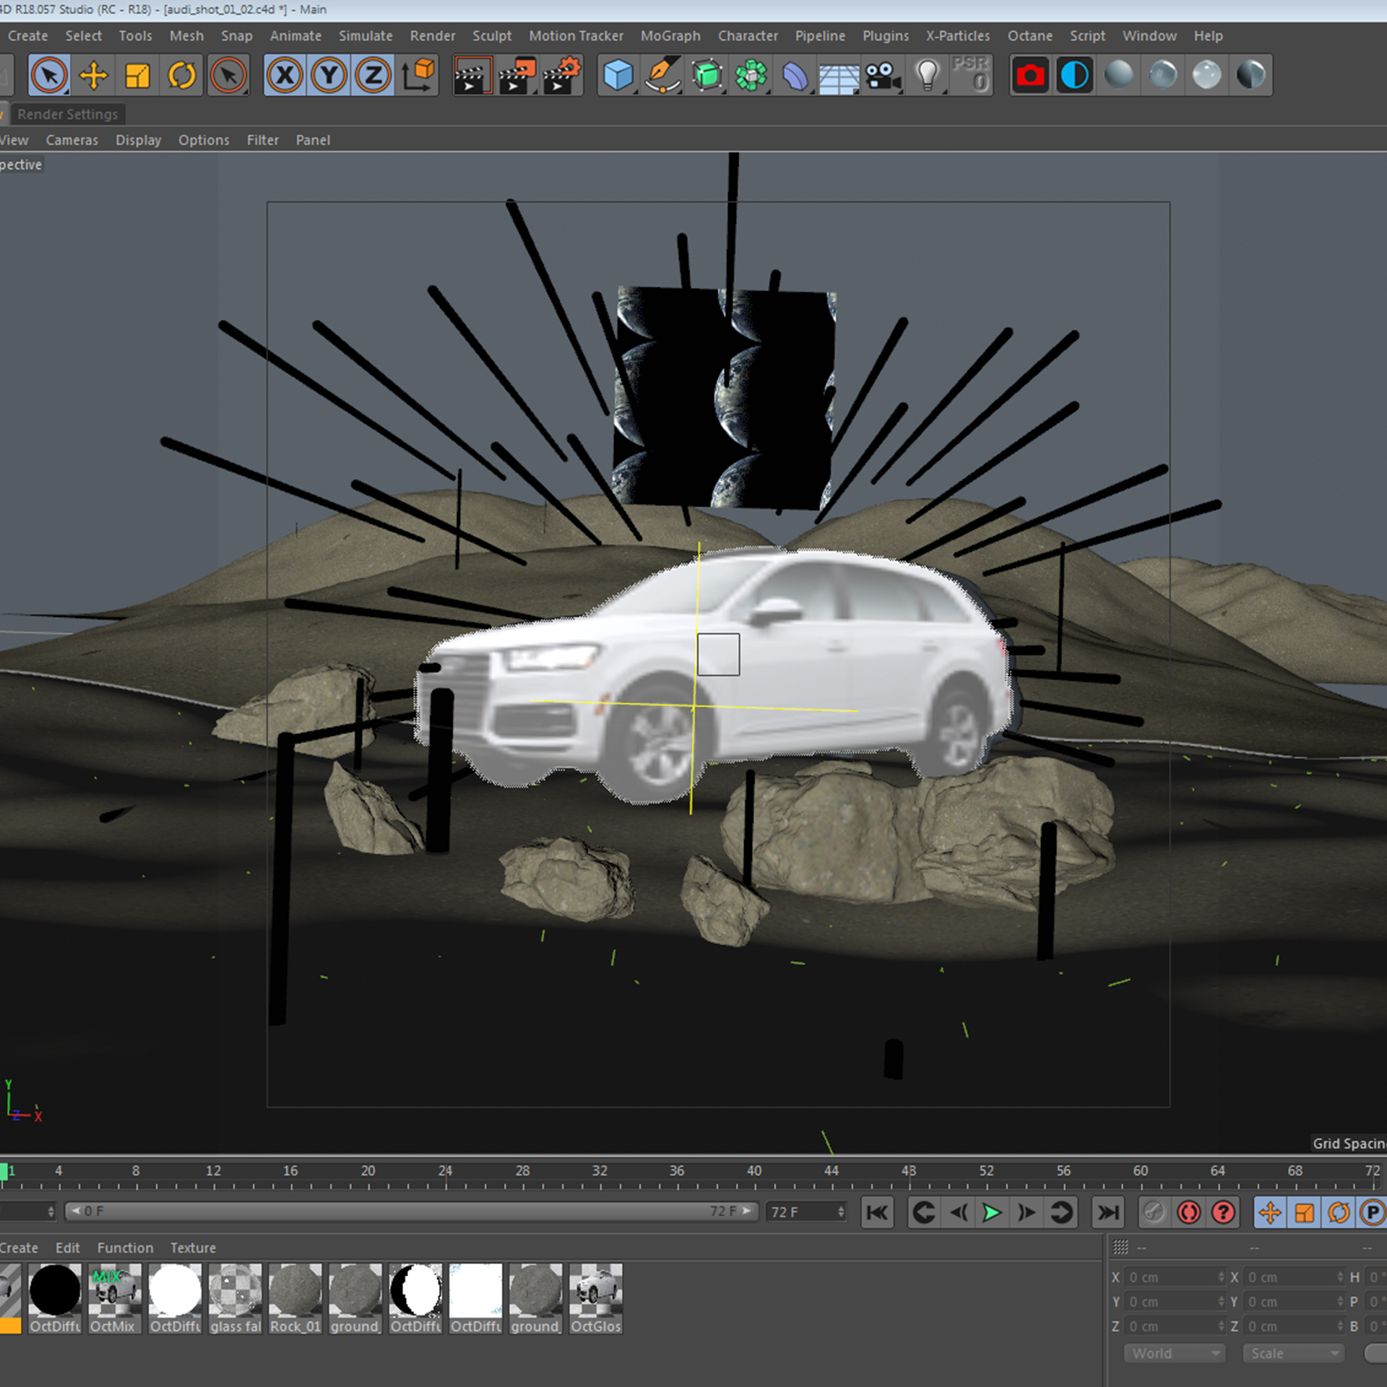Image resolution: width=1387 pixels, height=1387 pixels.
Task: Open the Simulate menu
Action: tap(366, 35)
